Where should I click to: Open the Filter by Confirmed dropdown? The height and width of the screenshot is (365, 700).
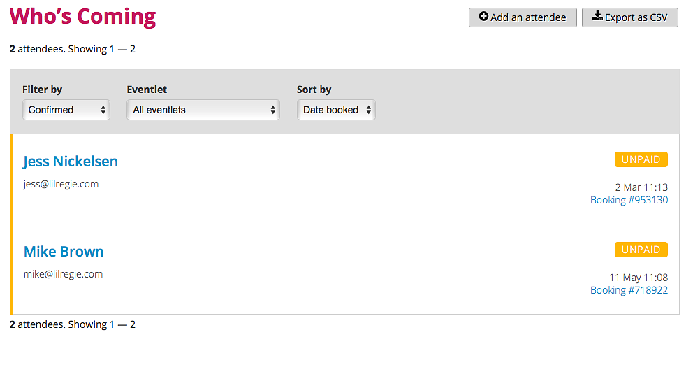[x=66, y=110]
